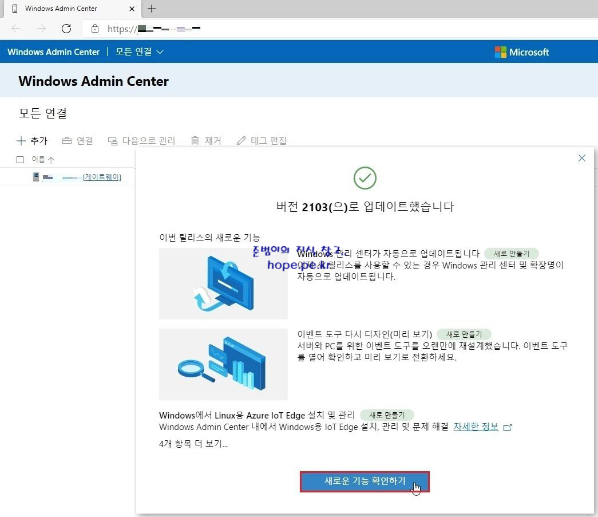The height and width of the screenshot is (517, 598).
Task: Expand 4개 항목 더 보기
Action: (x=193, y=444)
